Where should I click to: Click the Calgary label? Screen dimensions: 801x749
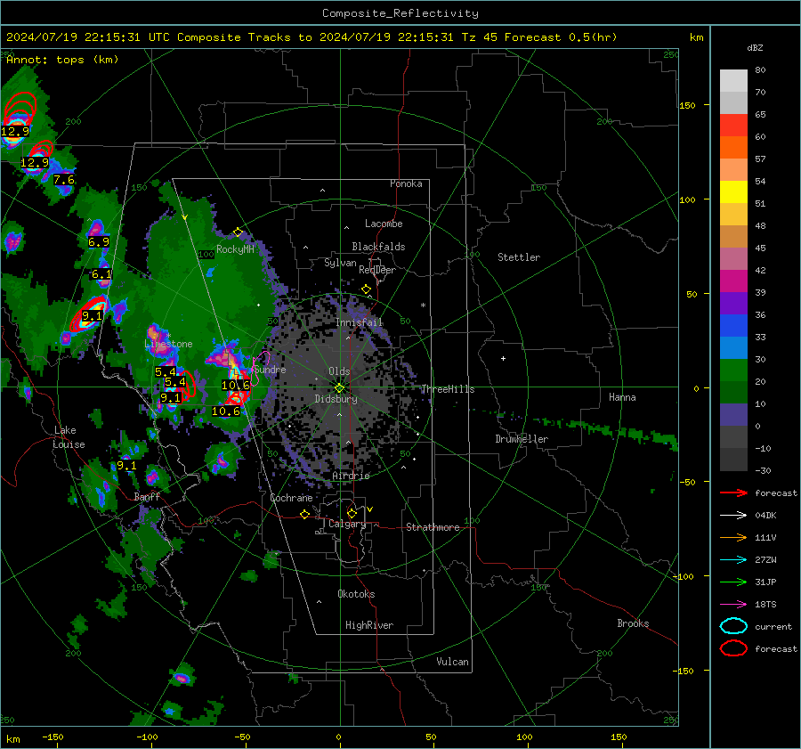[x=347, y=524]
